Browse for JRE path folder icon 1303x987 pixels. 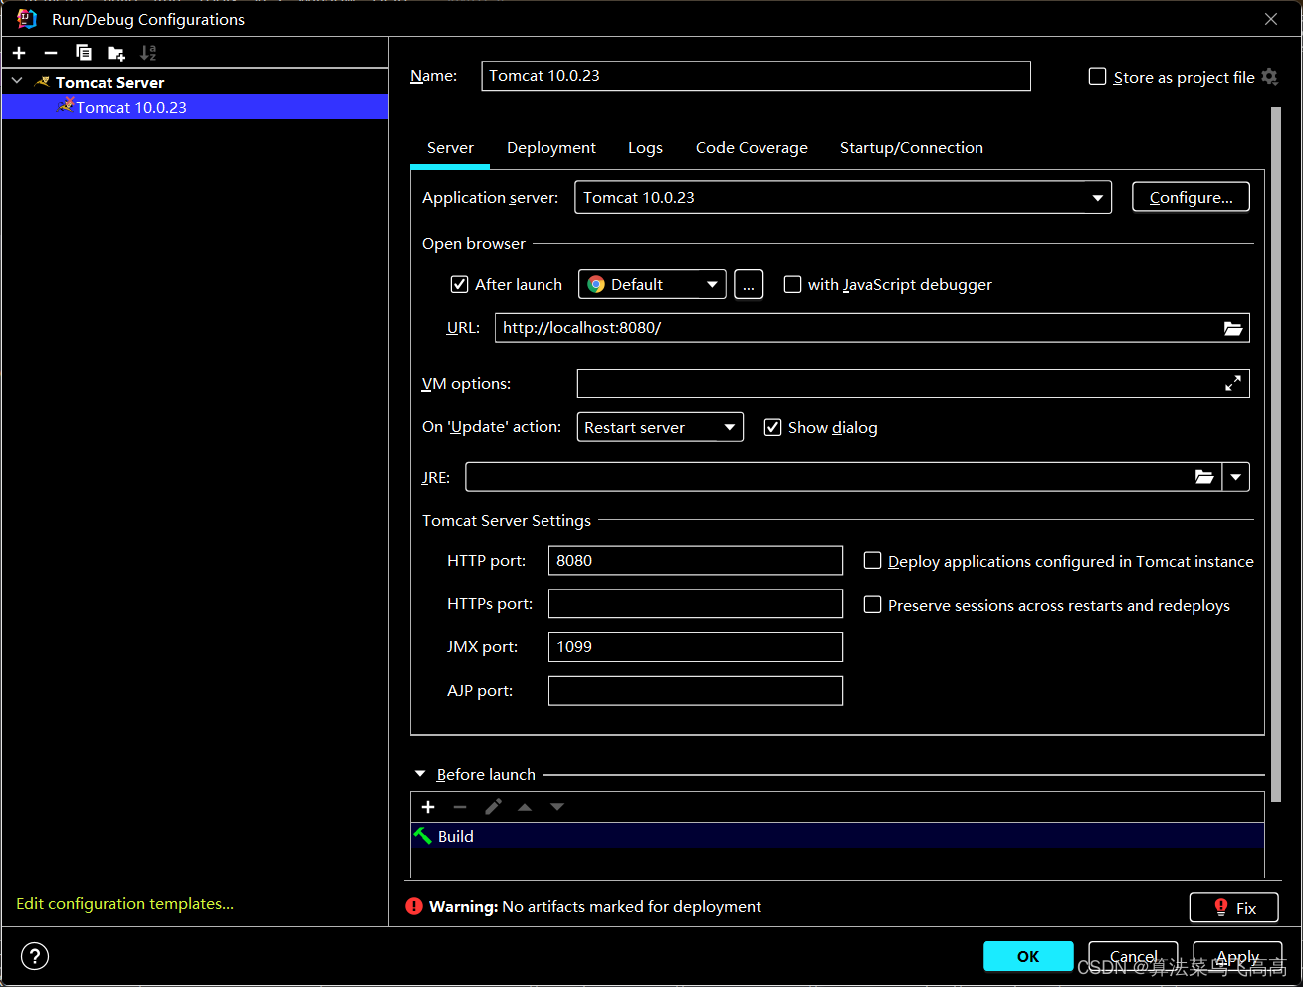1204,477
